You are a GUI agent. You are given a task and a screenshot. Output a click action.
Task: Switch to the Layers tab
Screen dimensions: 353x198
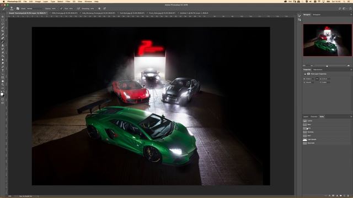pyautogui.click(x=306, y=117)
